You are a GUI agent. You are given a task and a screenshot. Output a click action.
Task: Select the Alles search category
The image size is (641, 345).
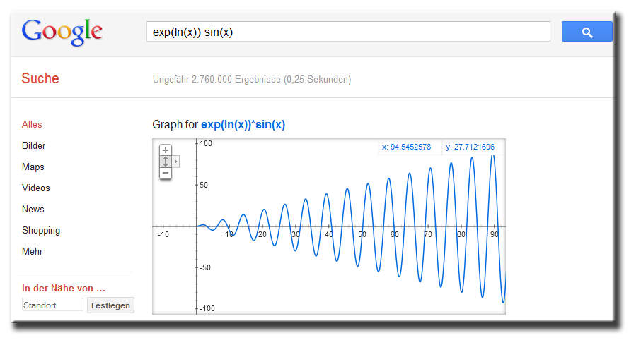[x=32, y=124]
